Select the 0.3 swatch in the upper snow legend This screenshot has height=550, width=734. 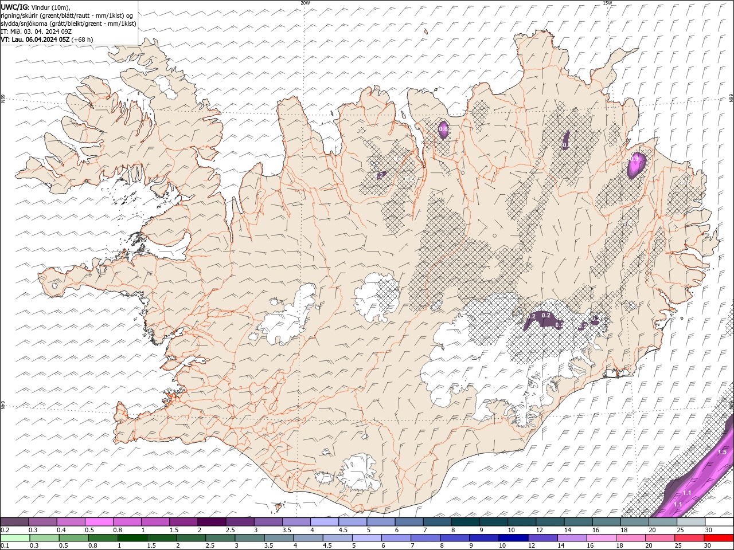[42, 522]
